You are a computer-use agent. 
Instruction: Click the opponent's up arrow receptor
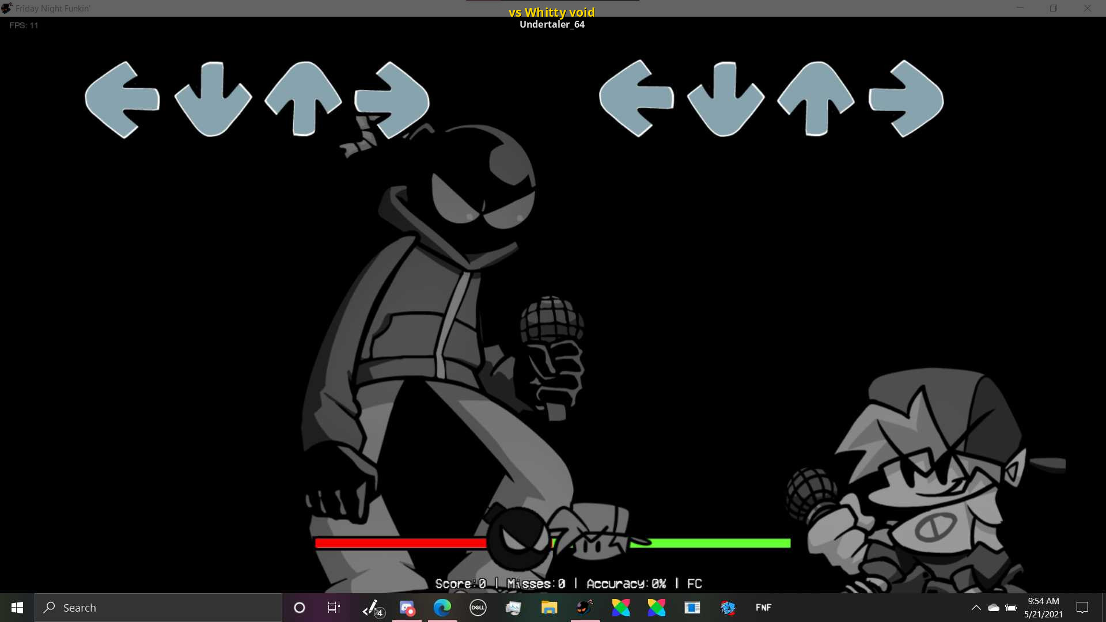coord(303,98)
